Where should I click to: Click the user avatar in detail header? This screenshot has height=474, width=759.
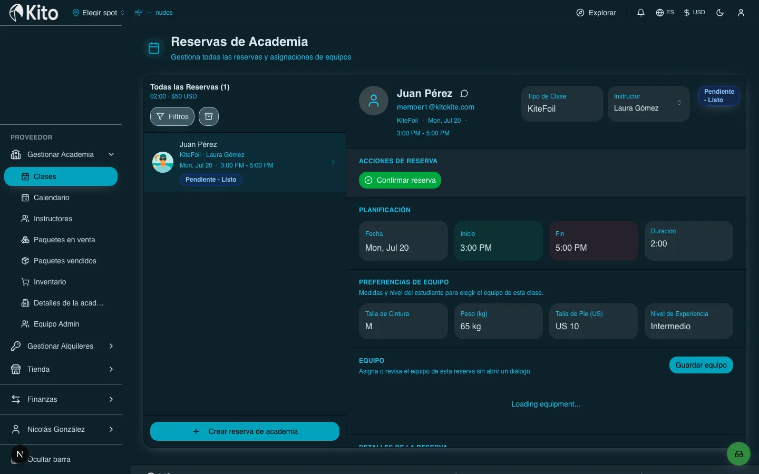(374, 101)
